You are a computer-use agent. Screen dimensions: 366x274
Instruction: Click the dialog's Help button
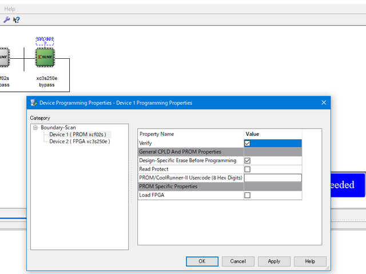pos(310,261)
